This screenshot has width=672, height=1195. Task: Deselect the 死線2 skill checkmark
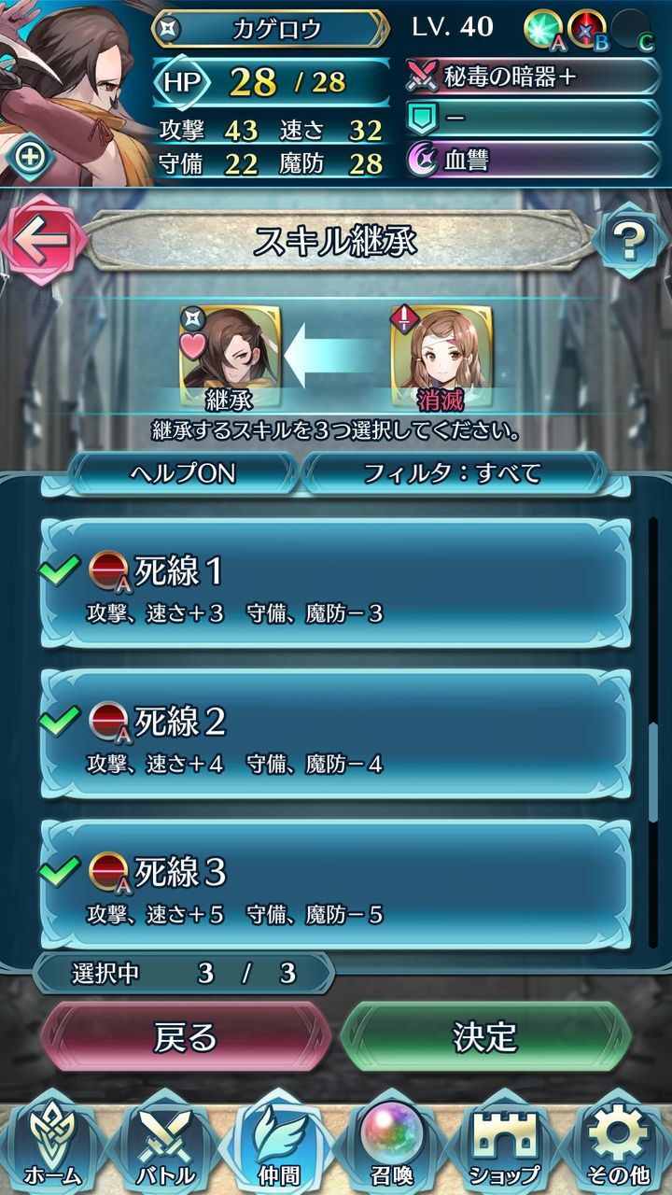pyautogui.click(x=60, y=721)
